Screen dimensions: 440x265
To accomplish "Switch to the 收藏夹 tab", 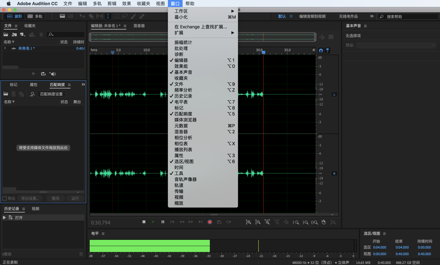I will 30,26.
